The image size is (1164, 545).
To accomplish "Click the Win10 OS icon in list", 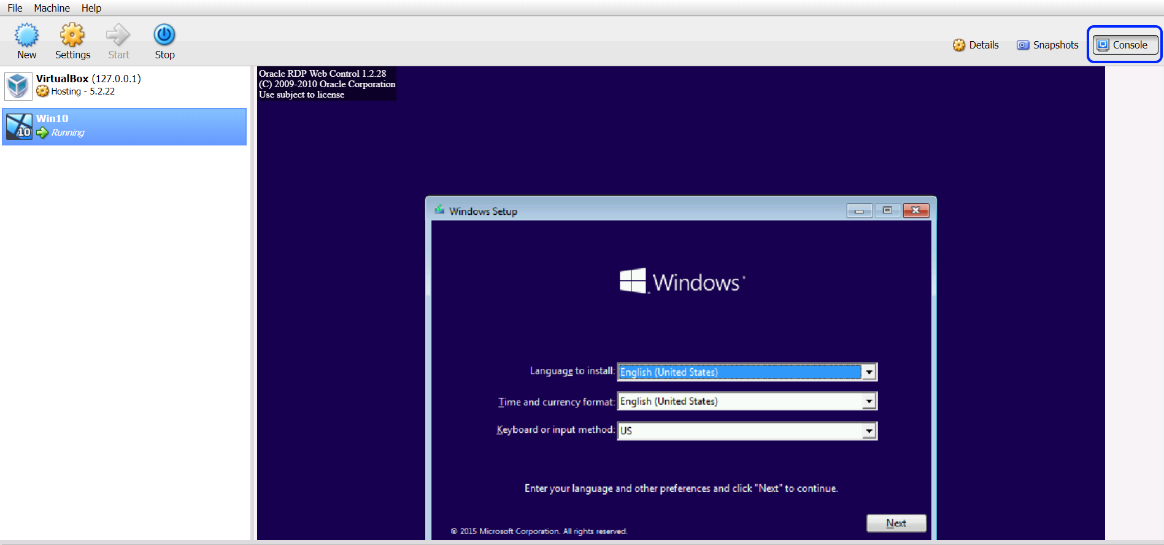I will tap(19, 126).
